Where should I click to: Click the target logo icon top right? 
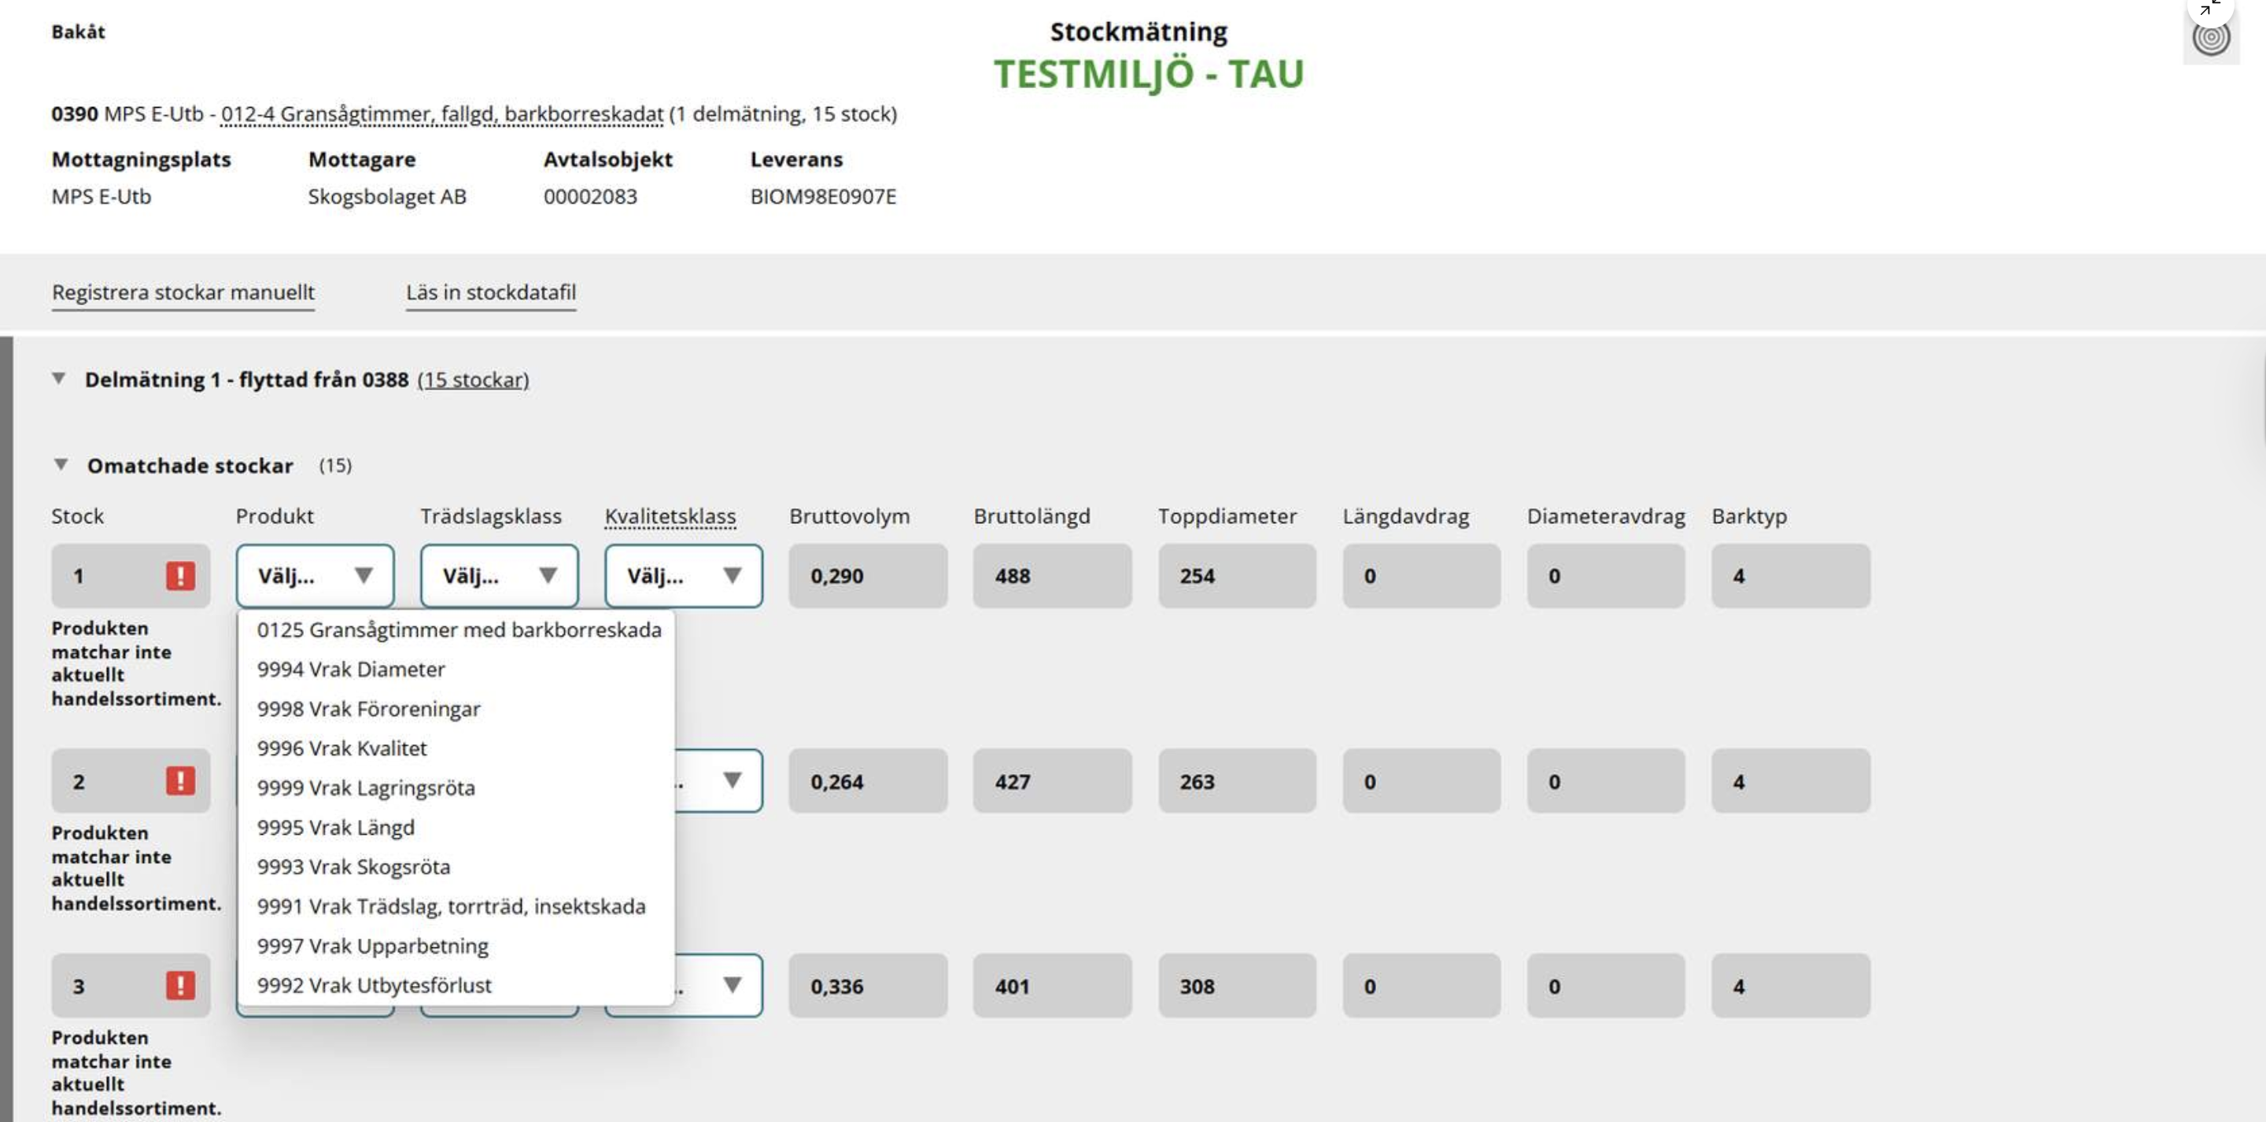pos(2211,39)
